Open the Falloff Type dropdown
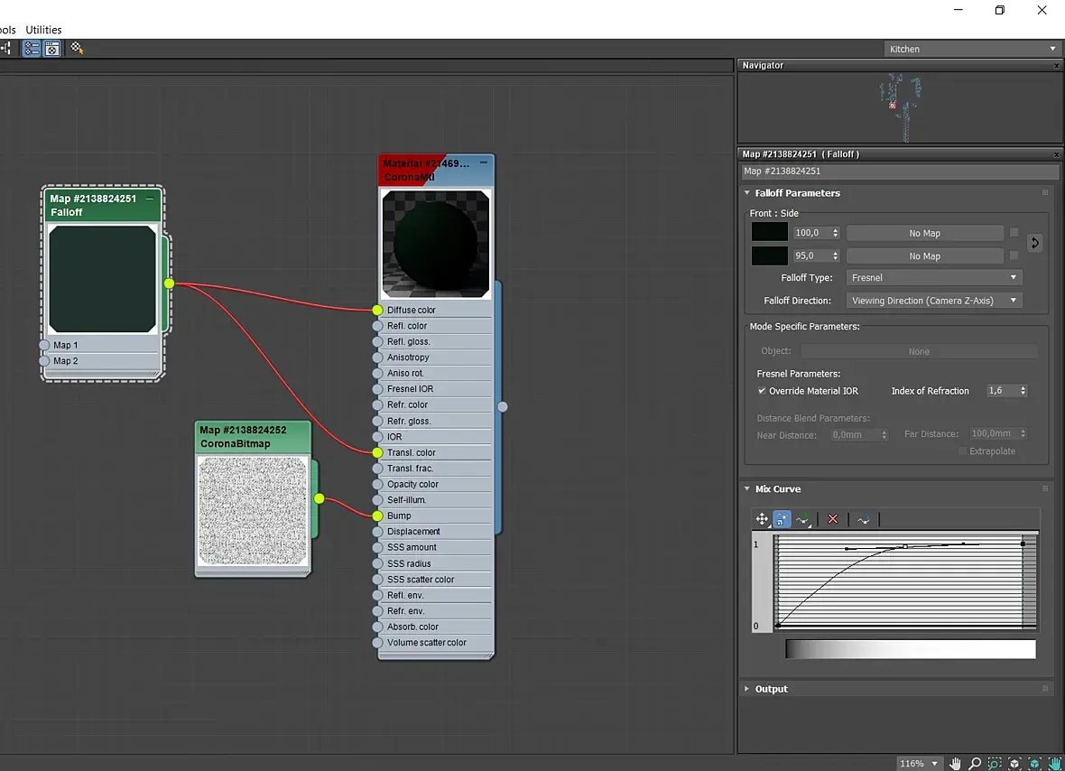Viewport: 1065px width, 771px height. (x=933, y=278)
